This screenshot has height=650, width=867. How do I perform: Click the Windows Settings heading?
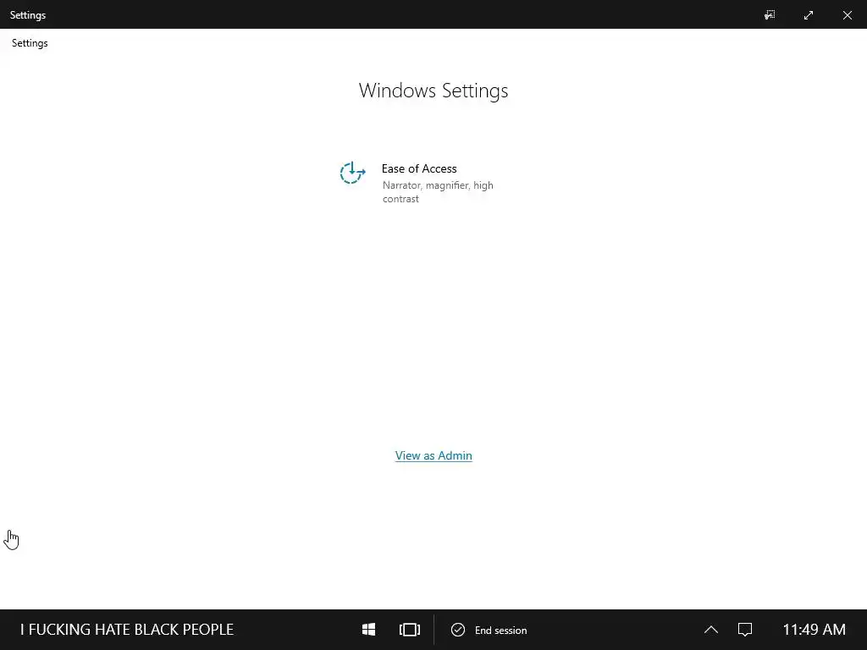click(x=433, y=91)
